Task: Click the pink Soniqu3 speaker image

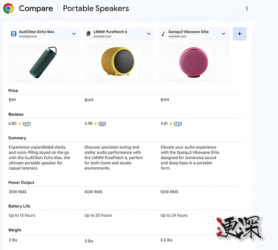Action: coord(194,63)
